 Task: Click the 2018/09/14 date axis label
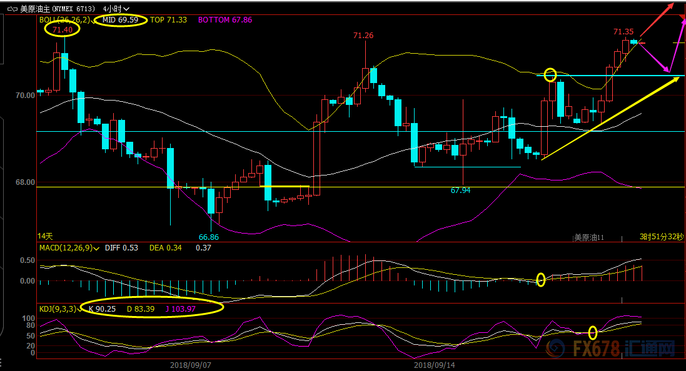pos(435,365)
